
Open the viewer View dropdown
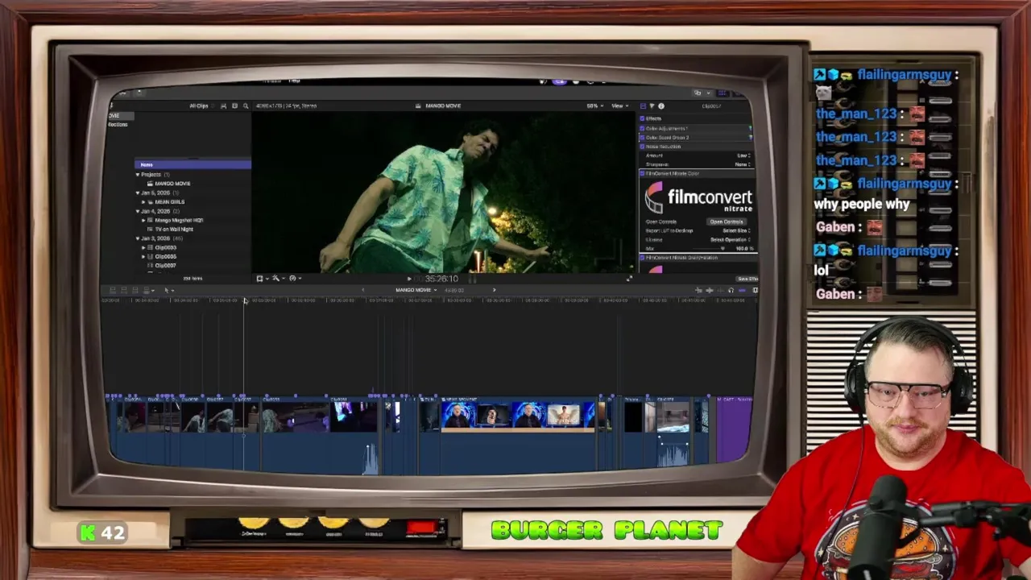[x=619, y=106]
